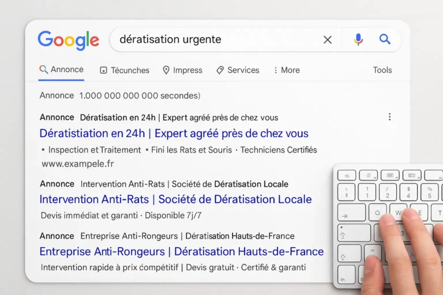The image size is (443, 295).
Task: Open the Tools option
Action: click(382, 70)
